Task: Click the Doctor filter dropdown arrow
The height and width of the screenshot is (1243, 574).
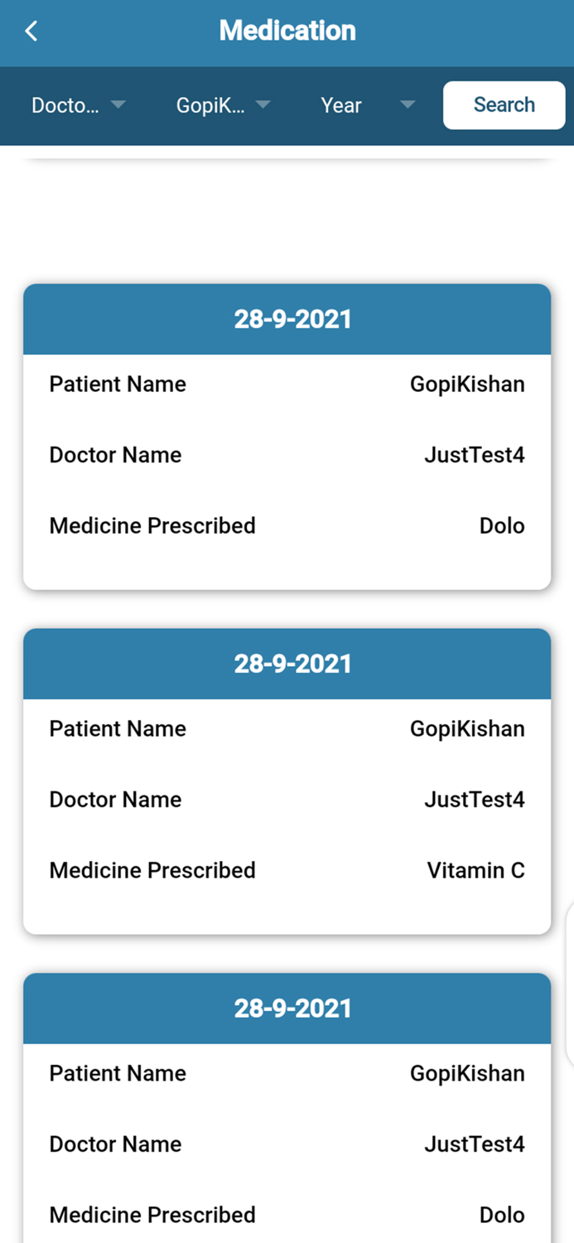Action: click(x=118, y=105)
